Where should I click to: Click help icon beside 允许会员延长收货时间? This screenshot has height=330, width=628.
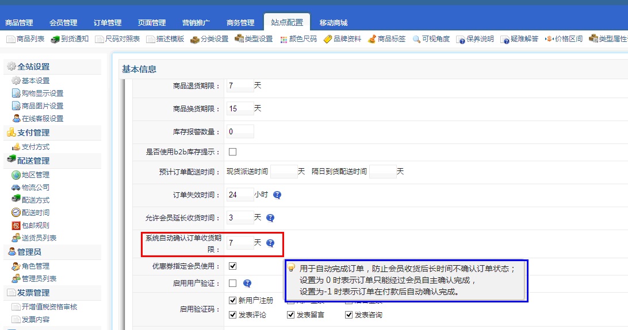(x=270, y=218)
